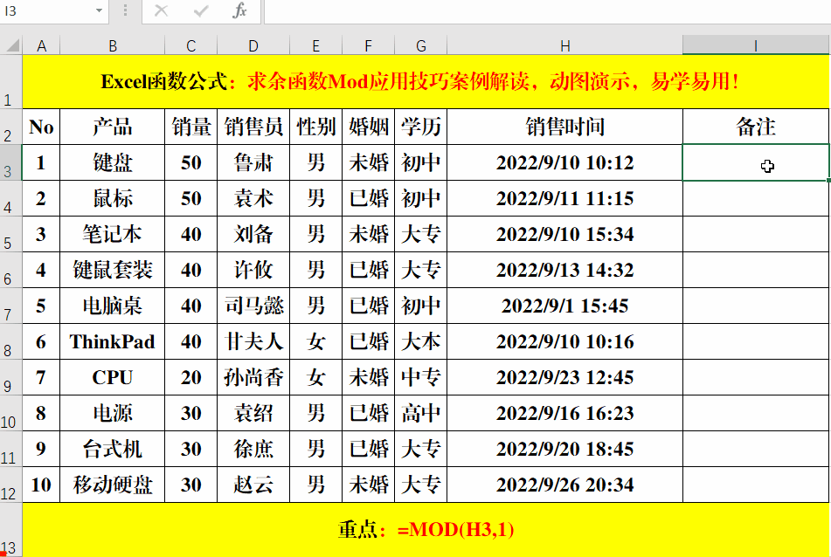Click the Insert Function fx icon

[x=239, y=10]
